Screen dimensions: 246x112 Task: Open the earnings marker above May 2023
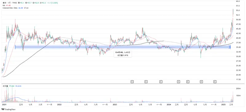click(x=132, y=82)
